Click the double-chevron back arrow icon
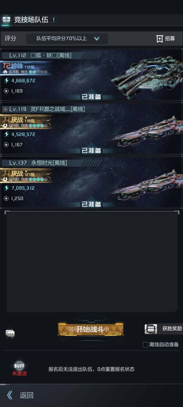The height and width of the screenshot is (407, 183). [x=10, y=395]
